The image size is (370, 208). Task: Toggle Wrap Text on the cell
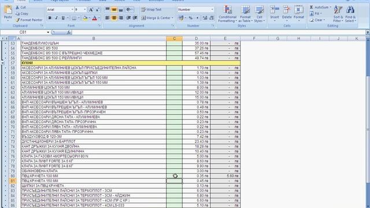click(x=151, y=10)
